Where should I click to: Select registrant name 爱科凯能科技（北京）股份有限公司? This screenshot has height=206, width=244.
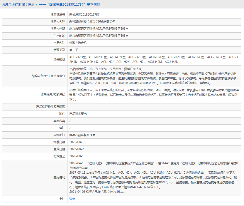pos(92,22)
